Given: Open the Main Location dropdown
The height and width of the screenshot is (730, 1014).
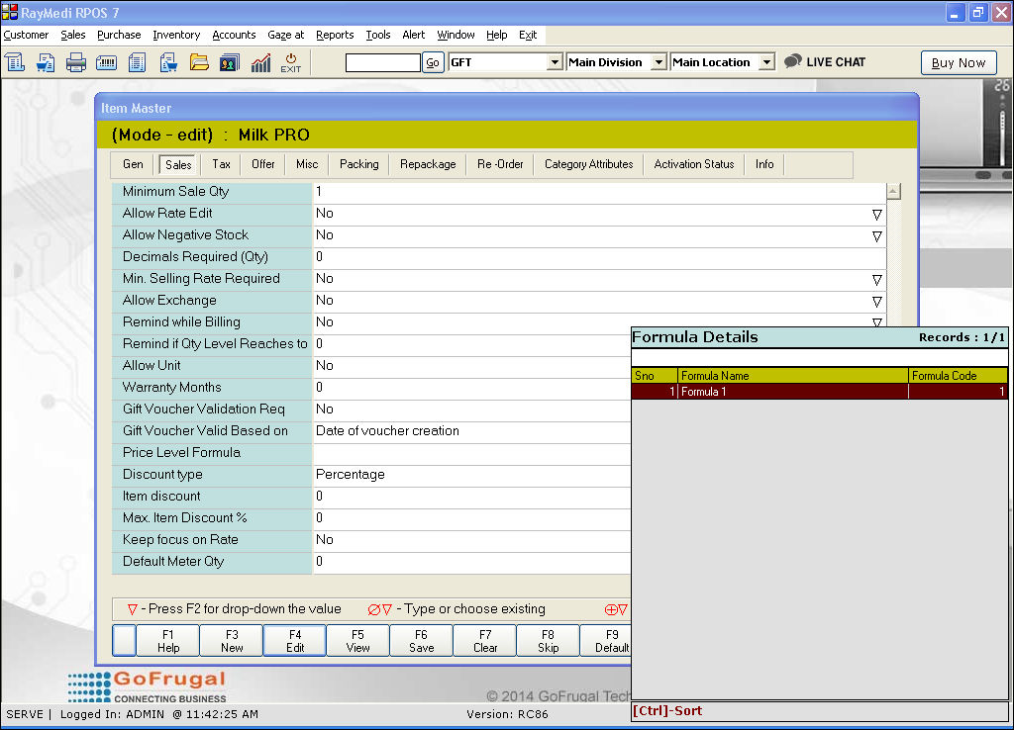Looking at the screenshot, I should [766, 62].
